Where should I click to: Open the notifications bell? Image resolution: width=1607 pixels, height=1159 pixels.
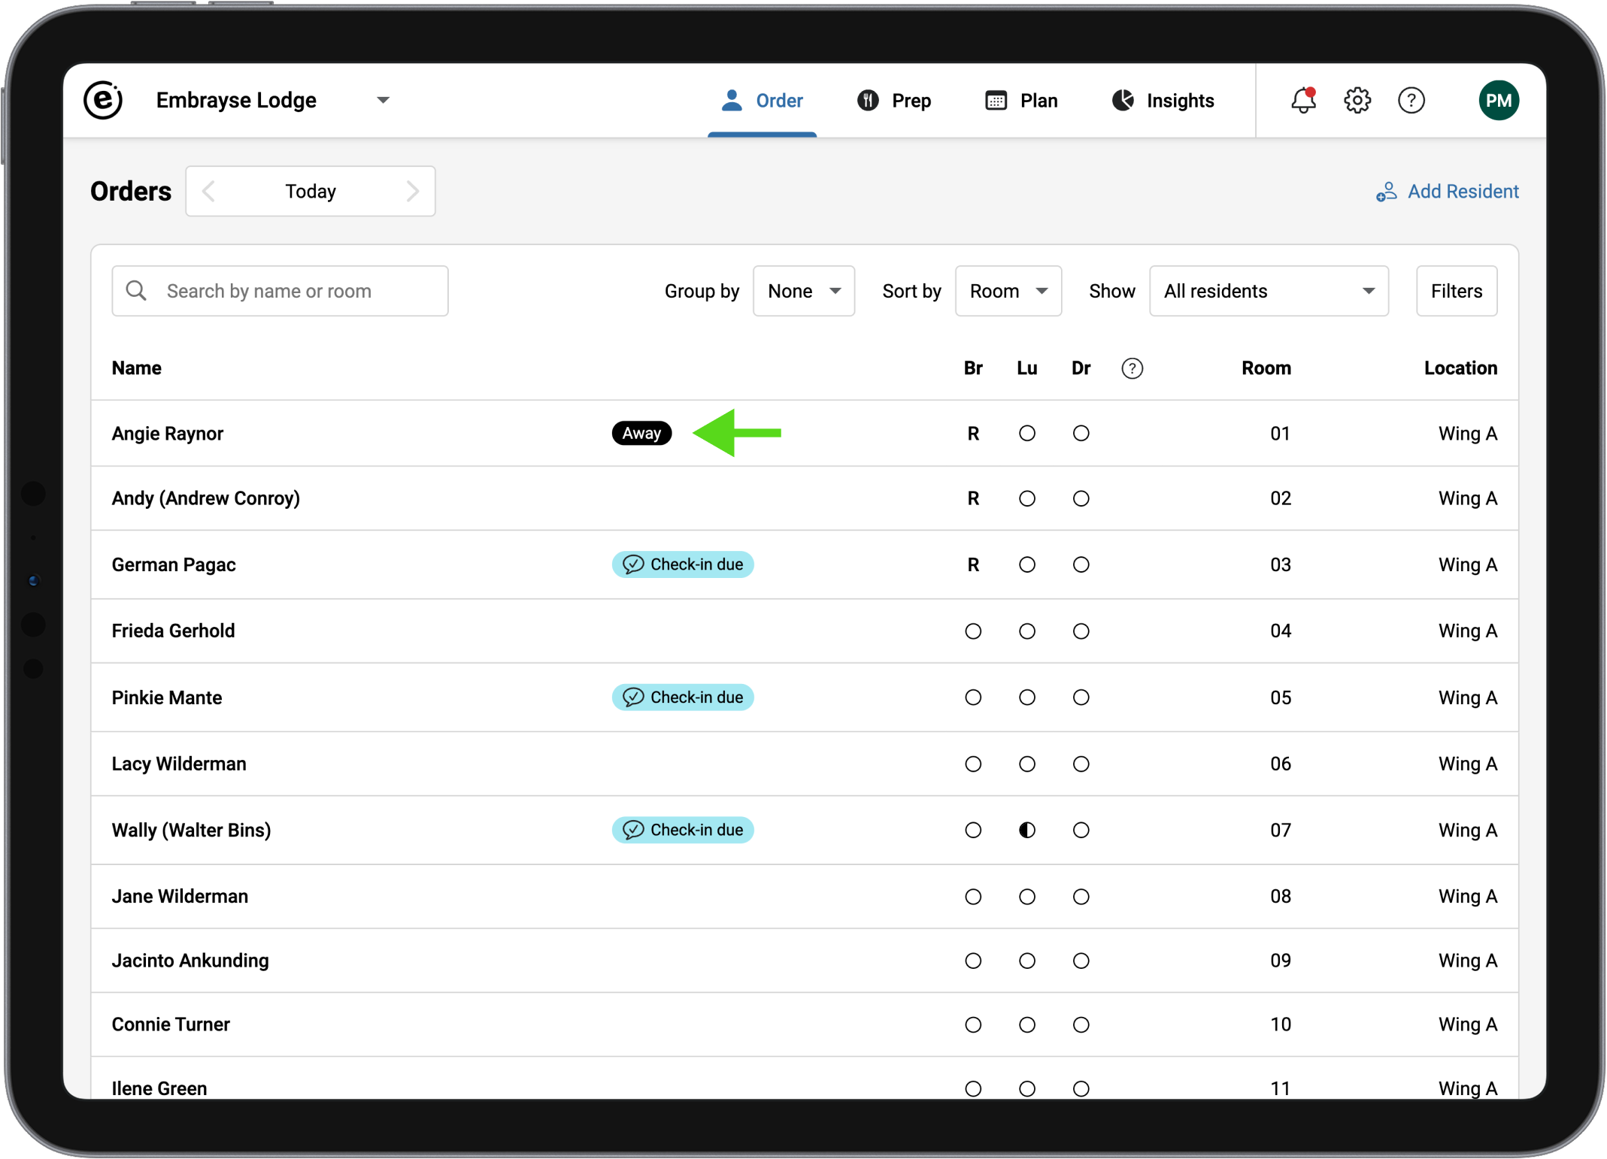tap(1302, 101)
